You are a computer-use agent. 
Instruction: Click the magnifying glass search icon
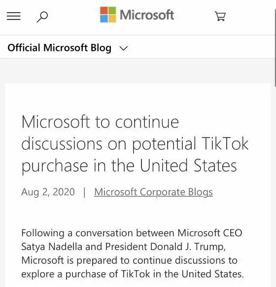(42, 17)
